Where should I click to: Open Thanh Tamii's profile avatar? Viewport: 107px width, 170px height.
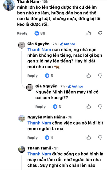point(22,149)
